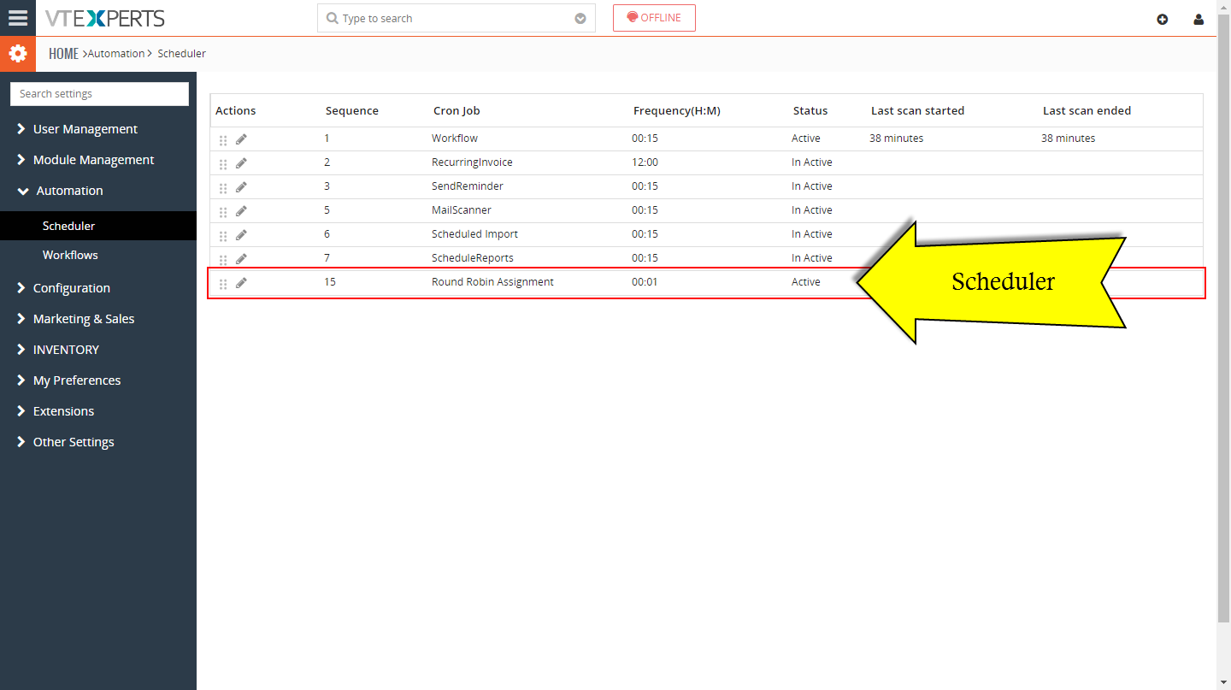Viewport: 1231px width, 690px height.
Task: Edit the ScheduleReports pencil icon
Action: (x=241, y=258)
